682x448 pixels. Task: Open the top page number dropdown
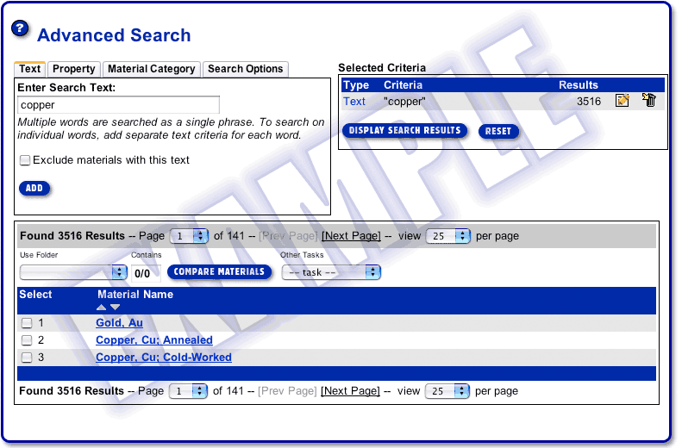(189, 236)
